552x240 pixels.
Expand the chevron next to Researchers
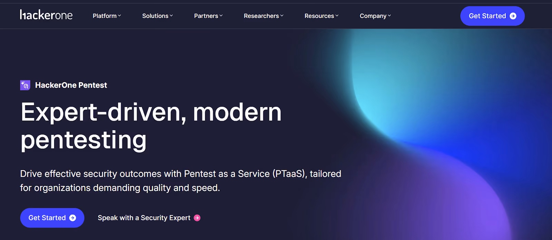click(x=282, y=16)
